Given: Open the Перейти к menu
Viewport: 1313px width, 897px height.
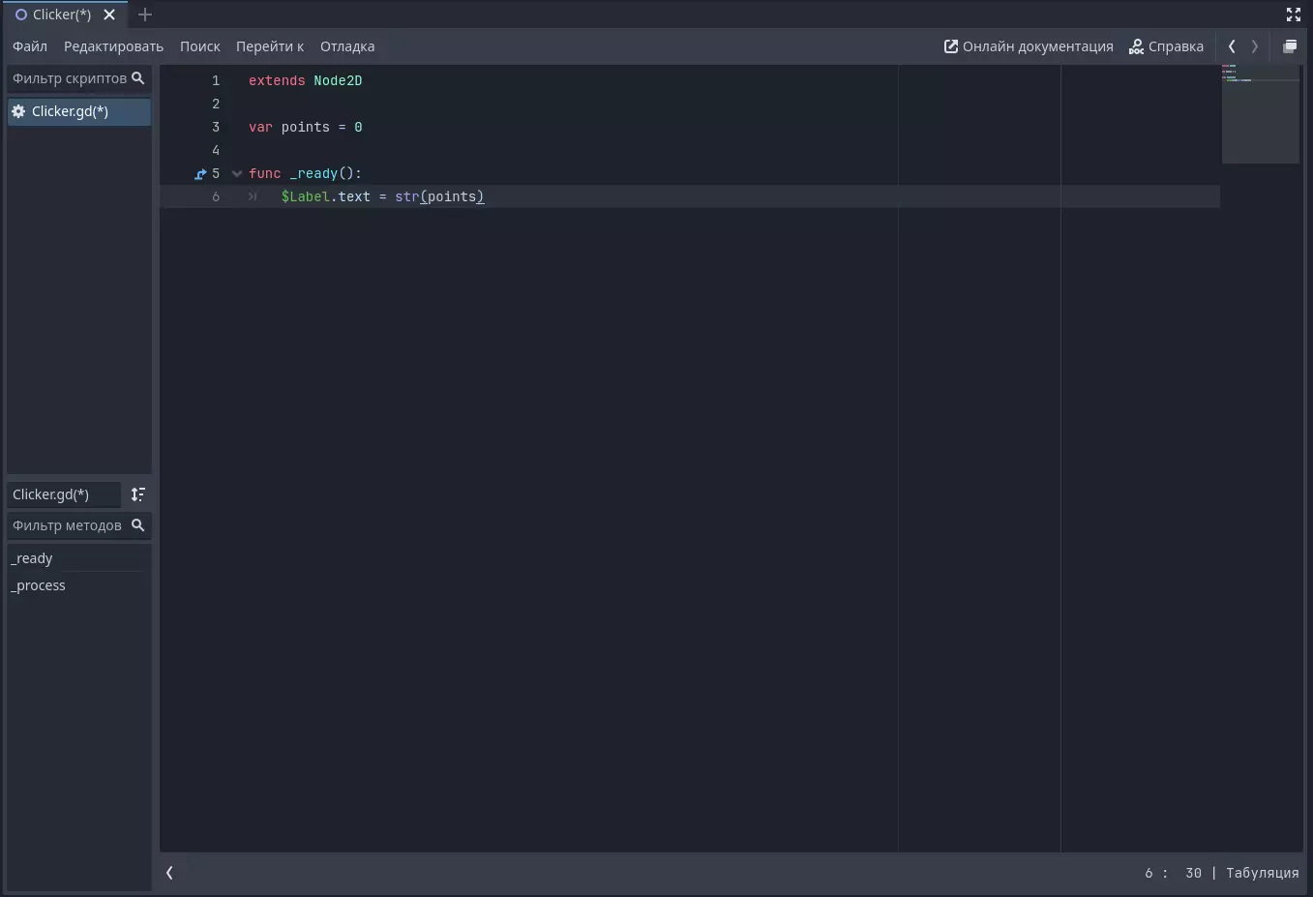Looking at the screenshot, I should click(x=270, y=46).
